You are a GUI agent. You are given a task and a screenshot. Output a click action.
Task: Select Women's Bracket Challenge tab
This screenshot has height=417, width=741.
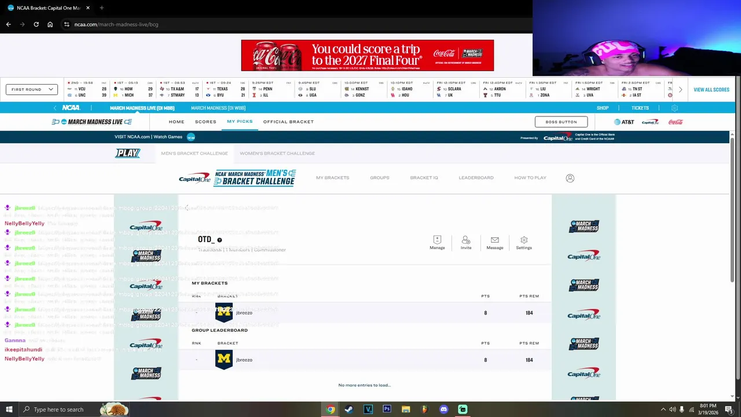(x=277, y=153)
